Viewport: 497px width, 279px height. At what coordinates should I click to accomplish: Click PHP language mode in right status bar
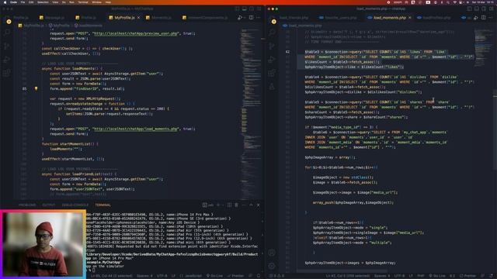(x=421, y=276)
